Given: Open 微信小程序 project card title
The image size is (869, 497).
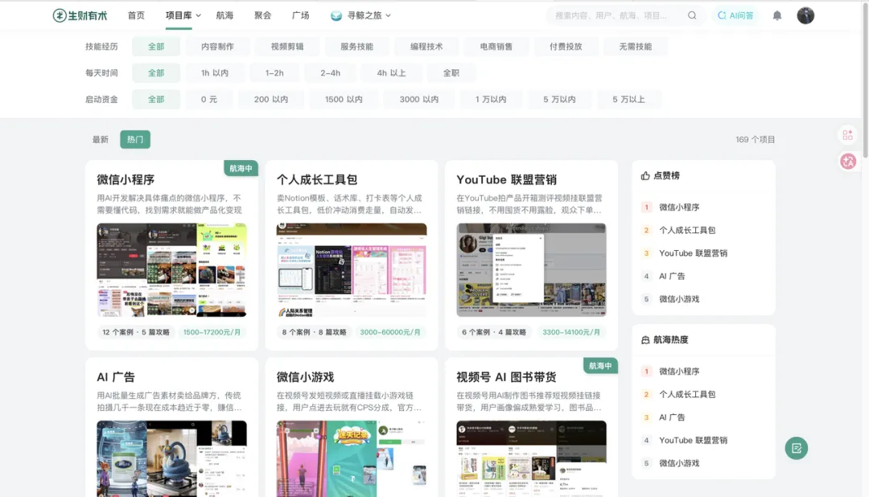Looking at the screenshot, I should (x=126, y=179).
